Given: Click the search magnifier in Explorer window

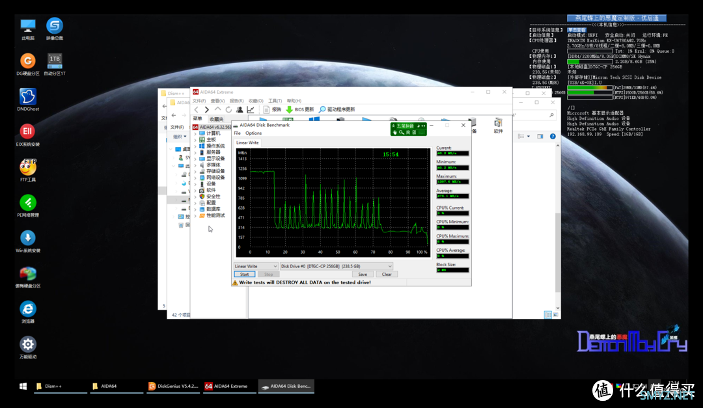Looking at the screenshot, I should [551, 115].
